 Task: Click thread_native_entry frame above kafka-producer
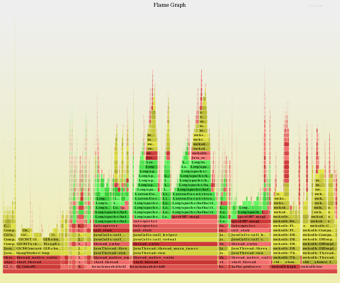coord(250,257)
